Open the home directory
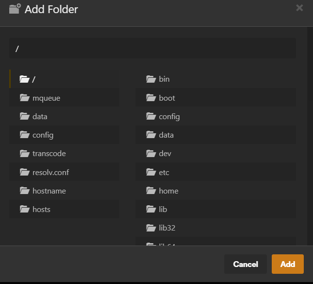The width and height of the screenshot is (313, 284). point(215,191)
